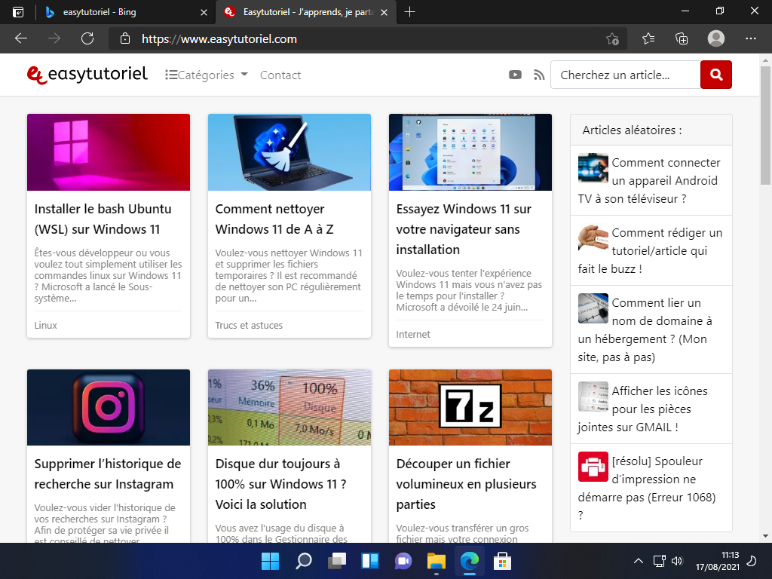This screenshot has width=772, height=579.
Task: Open the Favorites list icon
Action: click(648, 38)
